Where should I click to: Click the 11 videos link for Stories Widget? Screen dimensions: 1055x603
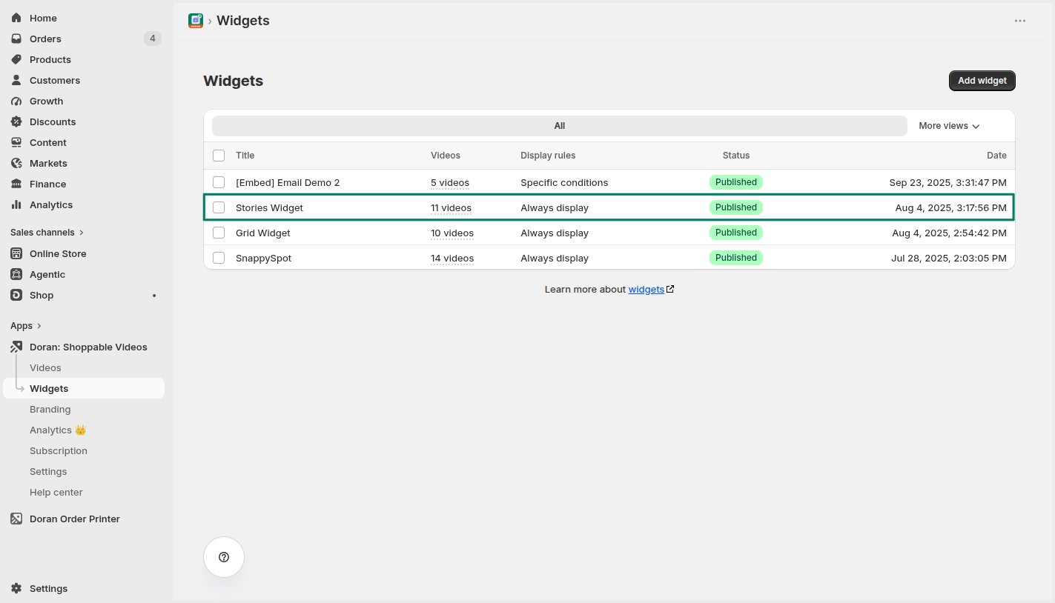tap(451, 208)
